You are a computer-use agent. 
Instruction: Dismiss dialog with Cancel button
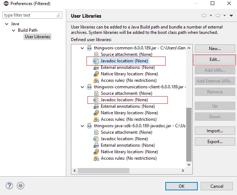pos(217,186)
